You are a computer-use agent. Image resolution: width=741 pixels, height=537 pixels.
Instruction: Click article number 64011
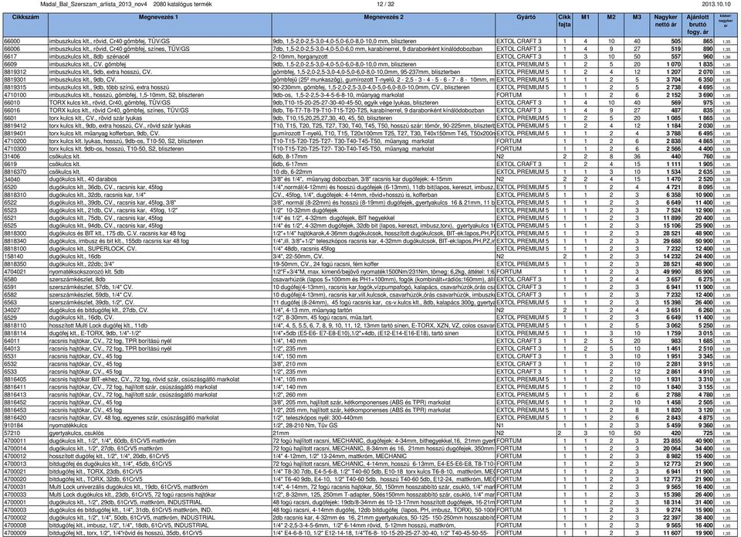click(x=12, y=341)
